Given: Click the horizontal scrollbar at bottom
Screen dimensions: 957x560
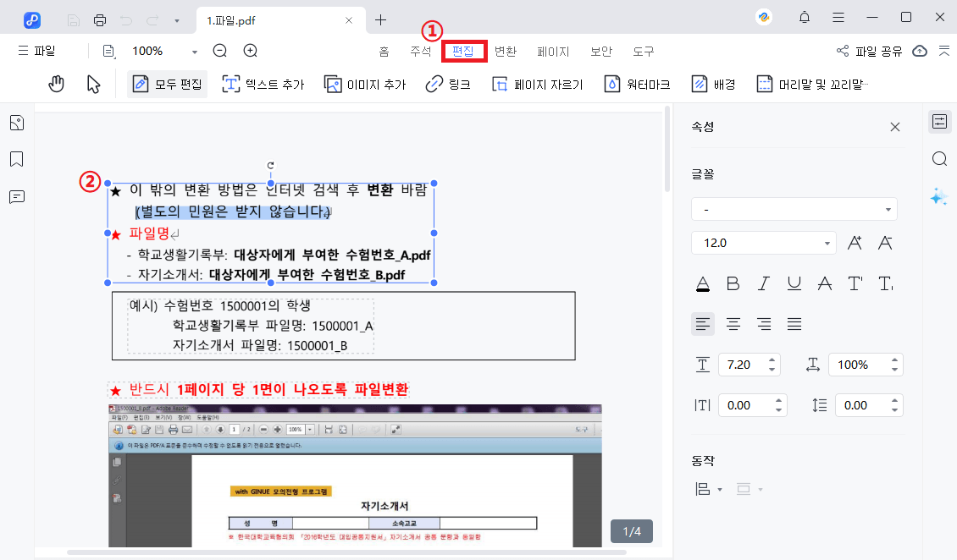Looking at the screenshot, I should pos(346,552).
